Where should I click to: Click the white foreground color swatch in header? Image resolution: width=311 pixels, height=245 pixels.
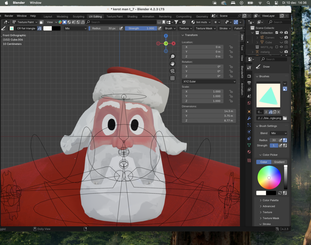[48, 28]
